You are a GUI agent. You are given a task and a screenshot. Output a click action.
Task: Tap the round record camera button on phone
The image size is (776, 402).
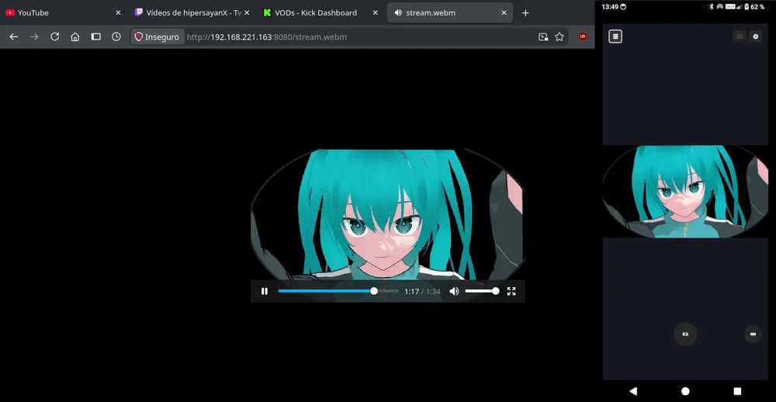tap(685, 334)
